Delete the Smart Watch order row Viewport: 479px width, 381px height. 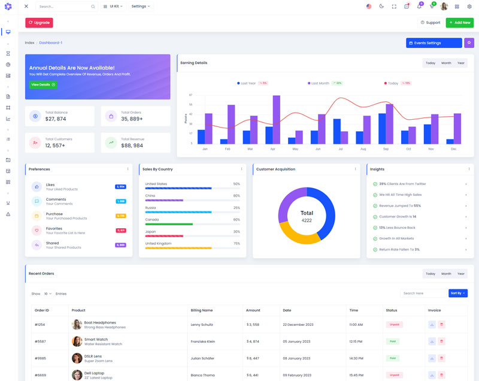pyautogui.click(x=442, y=341)
